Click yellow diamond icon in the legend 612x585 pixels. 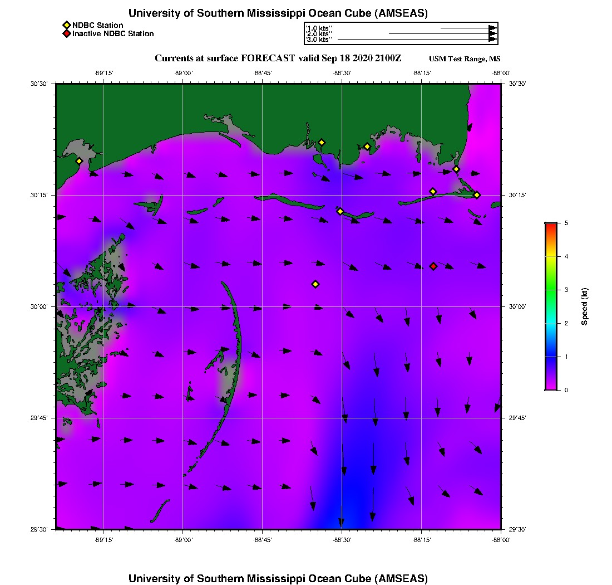(x=66, y=25)
